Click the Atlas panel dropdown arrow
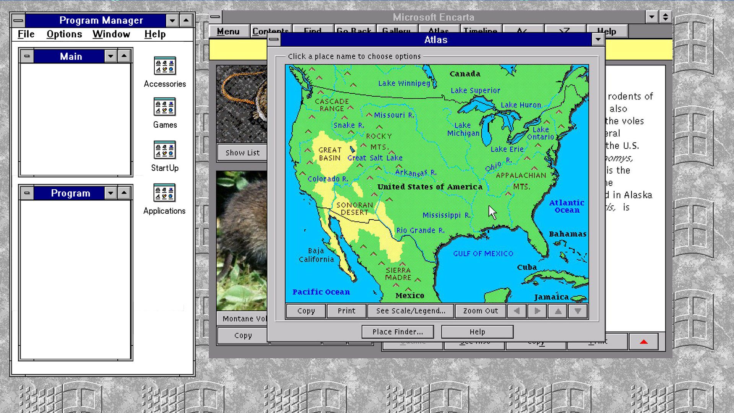The image size is (734, 413). click(598, 40)
